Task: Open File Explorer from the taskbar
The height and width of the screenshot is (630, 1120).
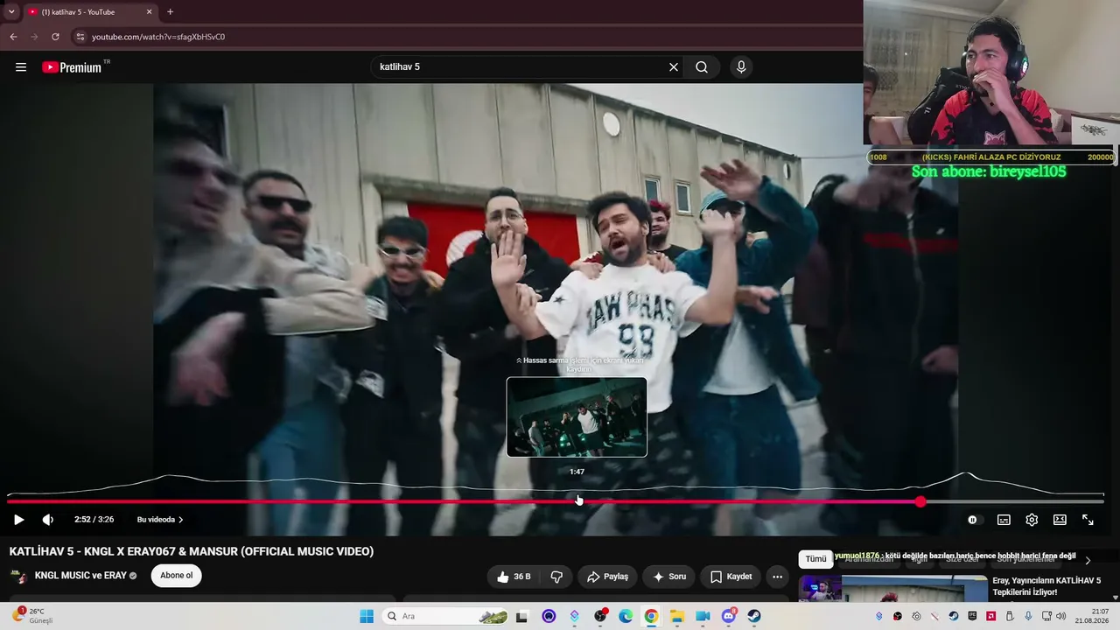Action: (x=677, y=616)
